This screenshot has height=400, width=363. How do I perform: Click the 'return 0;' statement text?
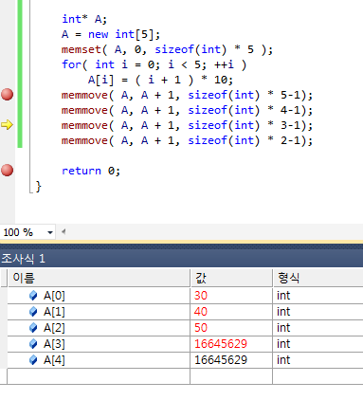(91, 171)
